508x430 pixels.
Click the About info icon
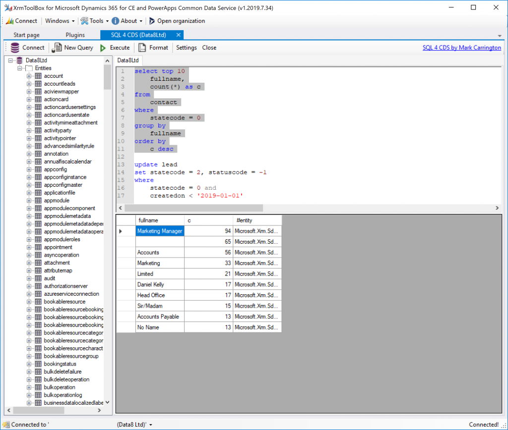(116, 21)
